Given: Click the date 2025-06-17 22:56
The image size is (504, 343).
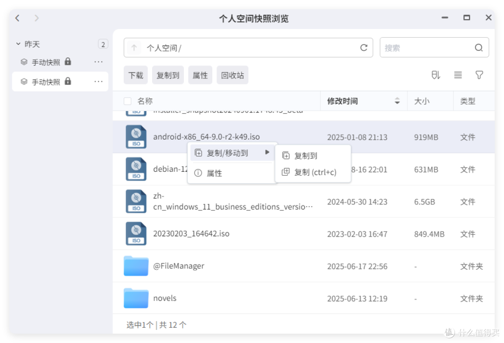Looking at the screenshot, I should (x=357, y=266).
